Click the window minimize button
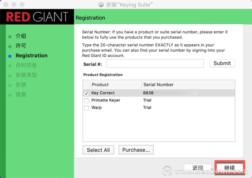 (14, 4)
